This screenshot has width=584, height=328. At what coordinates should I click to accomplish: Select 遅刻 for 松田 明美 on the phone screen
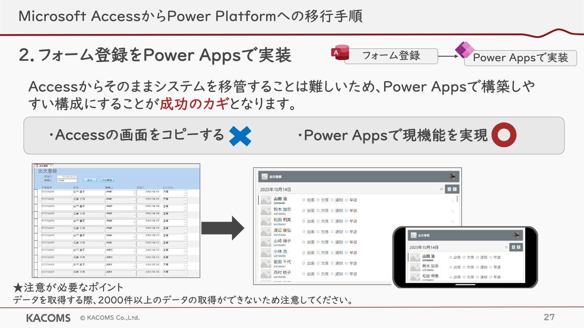(477, 277)
